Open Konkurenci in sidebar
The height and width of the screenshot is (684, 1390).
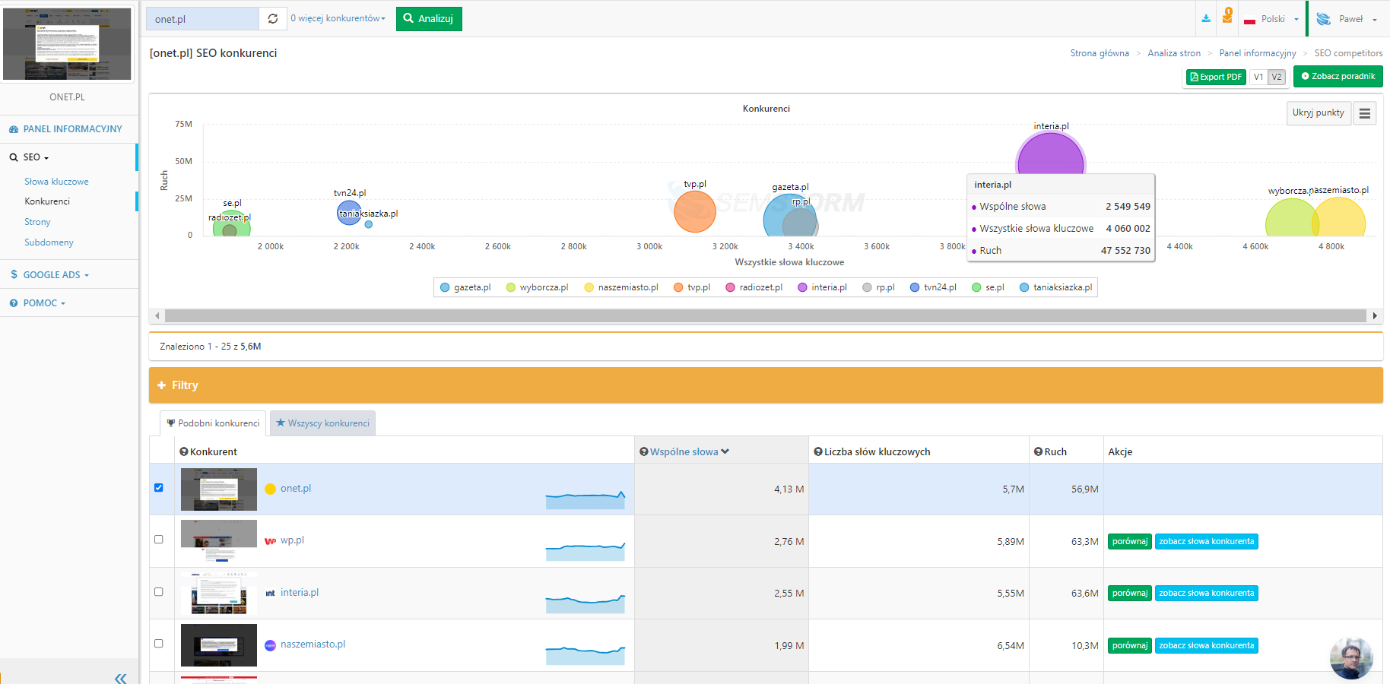pyautogui.click(x=47, y=201)
